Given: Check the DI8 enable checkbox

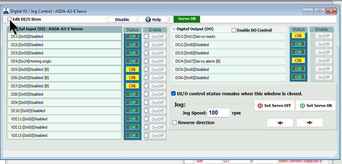Looking at the screenshot, I should click(146, 94).
